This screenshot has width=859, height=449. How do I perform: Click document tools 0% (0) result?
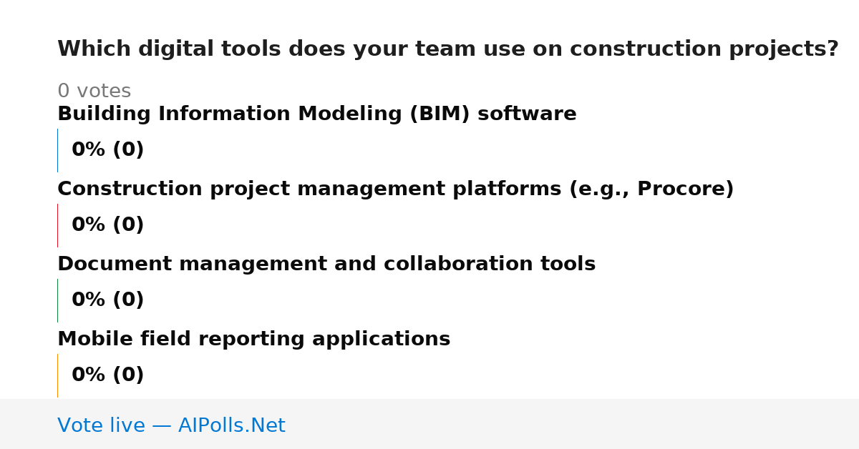click(108, 300)
